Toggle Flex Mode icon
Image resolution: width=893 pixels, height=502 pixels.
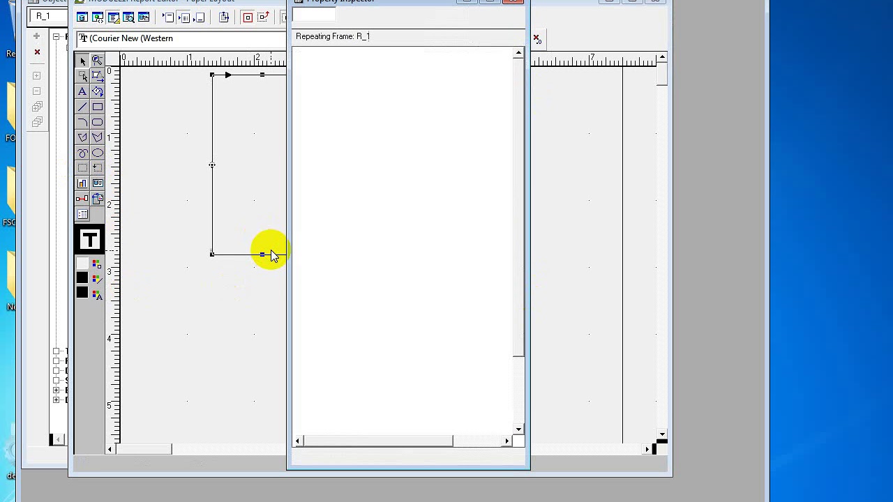263,17
